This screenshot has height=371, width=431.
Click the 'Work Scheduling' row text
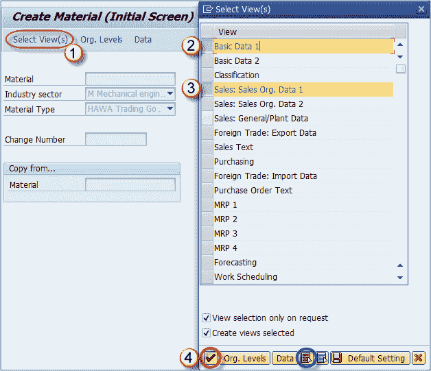(246, 277)
